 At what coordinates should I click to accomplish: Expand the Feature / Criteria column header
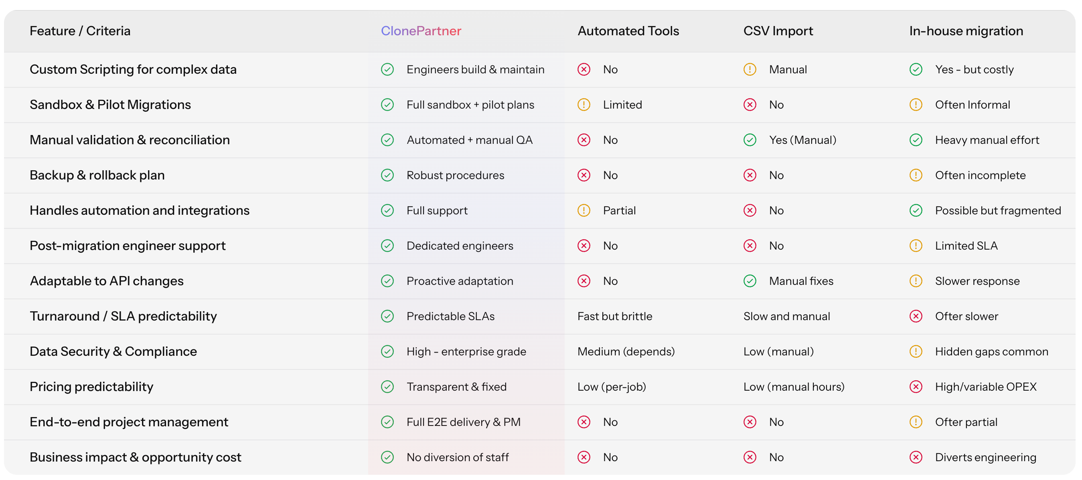(x=80, y=30)
